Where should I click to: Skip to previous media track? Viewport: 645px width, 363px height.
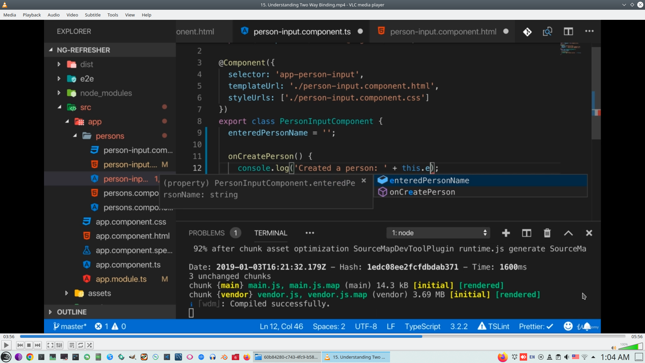point(20,345)
